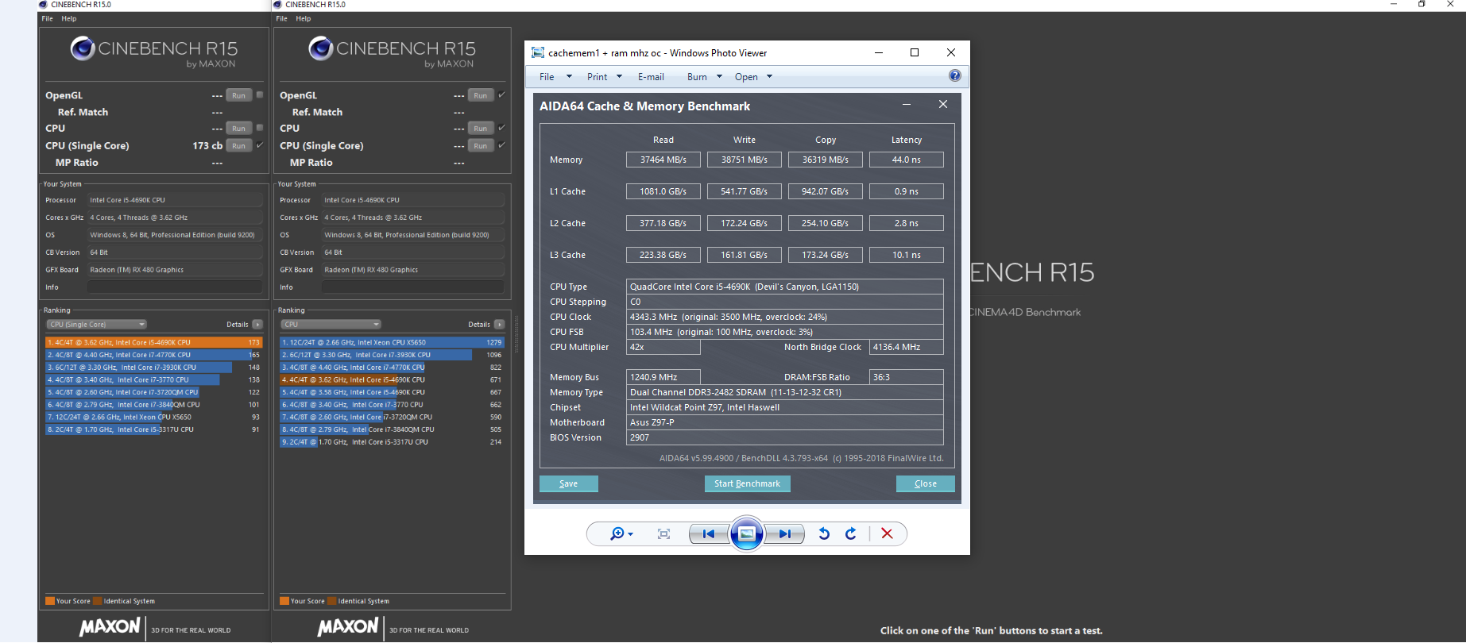Delete photo using red X icon
Screen dimensions: 1466x643
(x=887, y=534)
